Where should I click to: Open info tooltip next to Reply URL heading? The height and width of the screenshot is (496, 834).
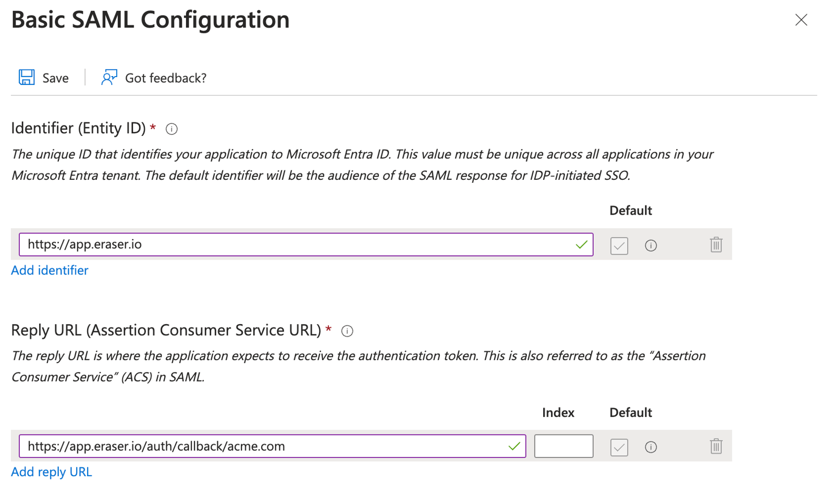click(347, 331)
